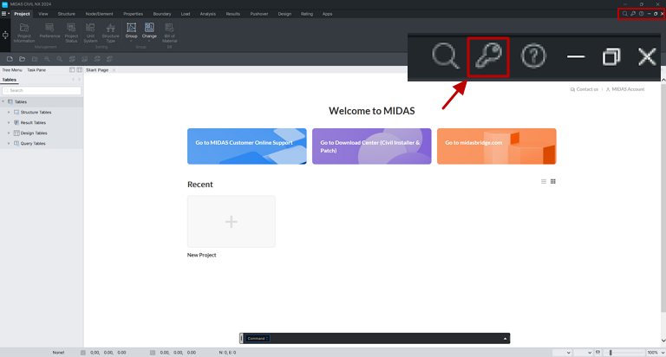Open the View ribbon tab

click(x=42, y=14)
